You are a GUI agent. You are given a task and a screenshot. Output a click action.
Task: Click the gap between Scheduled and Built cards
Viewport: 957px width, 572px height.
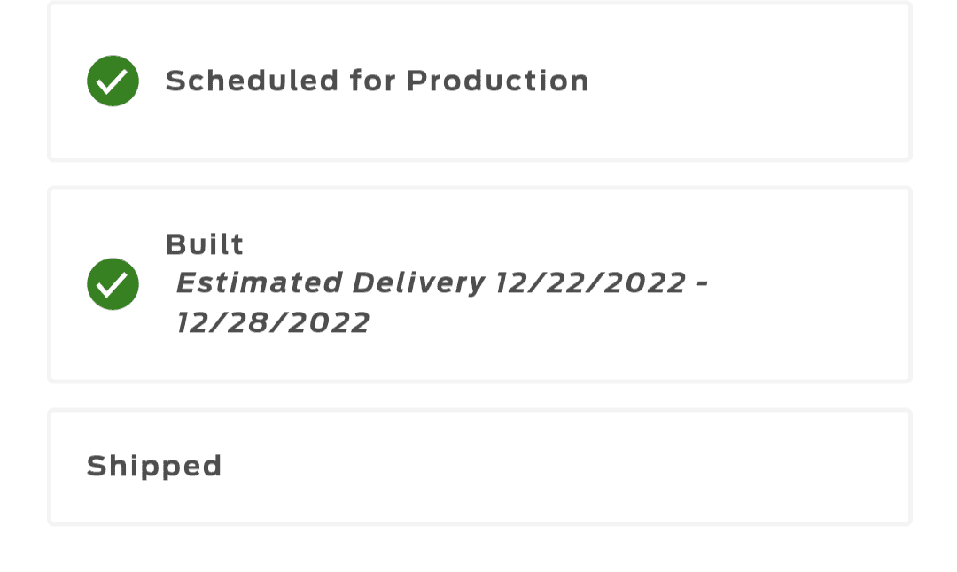pos(478,174)
